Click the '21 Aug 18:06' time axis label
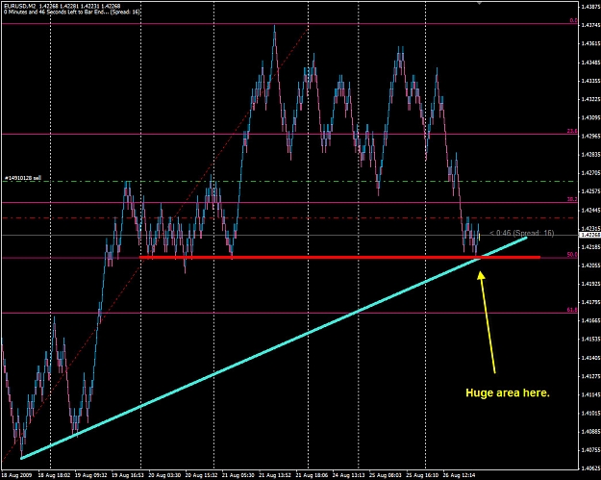The width and height of the screenshot is (601, 480). point(312,475)
